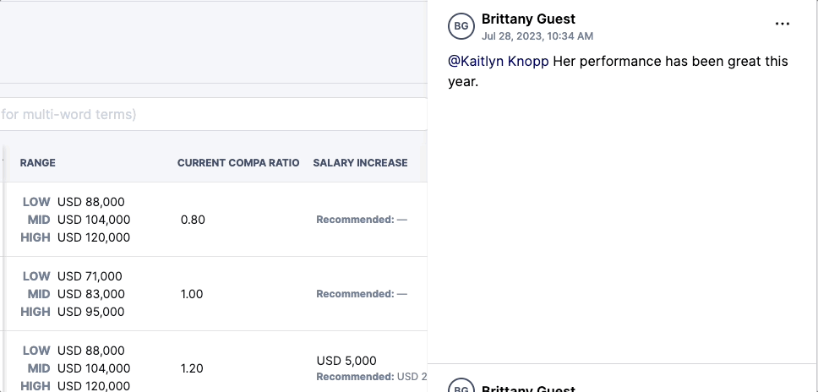Click the HIGH USD 95,000 range value
The height and width of the screenshot is (392, 818).
[x=73, y=312]
